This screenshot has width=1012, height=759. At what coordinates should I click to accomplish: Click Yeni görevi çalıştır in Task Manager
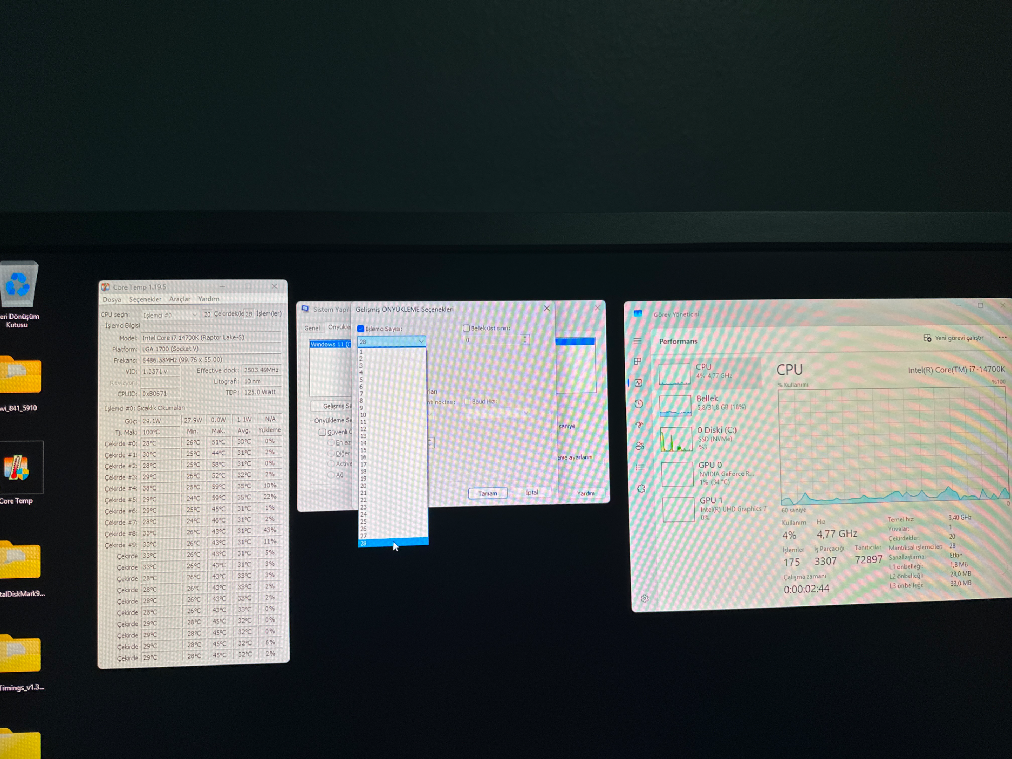click(953, 338)
